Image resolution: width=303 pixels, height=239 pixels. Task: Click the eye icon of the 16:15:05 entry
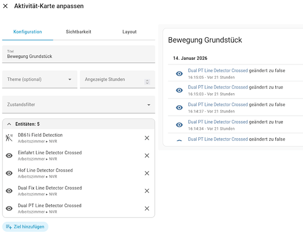coord(179,74)
